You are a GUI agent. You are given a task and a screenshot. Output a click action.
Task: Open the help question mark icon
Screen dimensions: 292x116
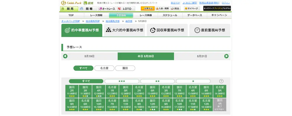[x=221, y=81]
